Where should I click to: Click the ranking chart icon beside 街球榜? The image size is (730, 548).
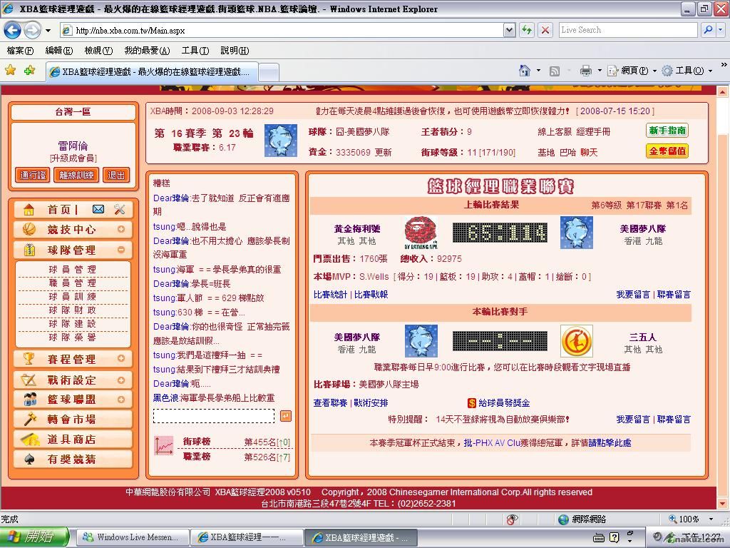[x=164, y=445]
